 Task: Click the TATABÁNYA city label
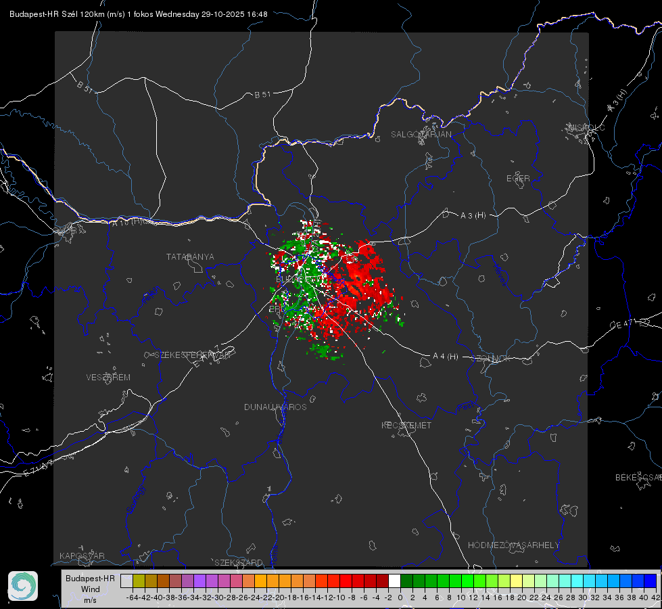click(190, 256)
